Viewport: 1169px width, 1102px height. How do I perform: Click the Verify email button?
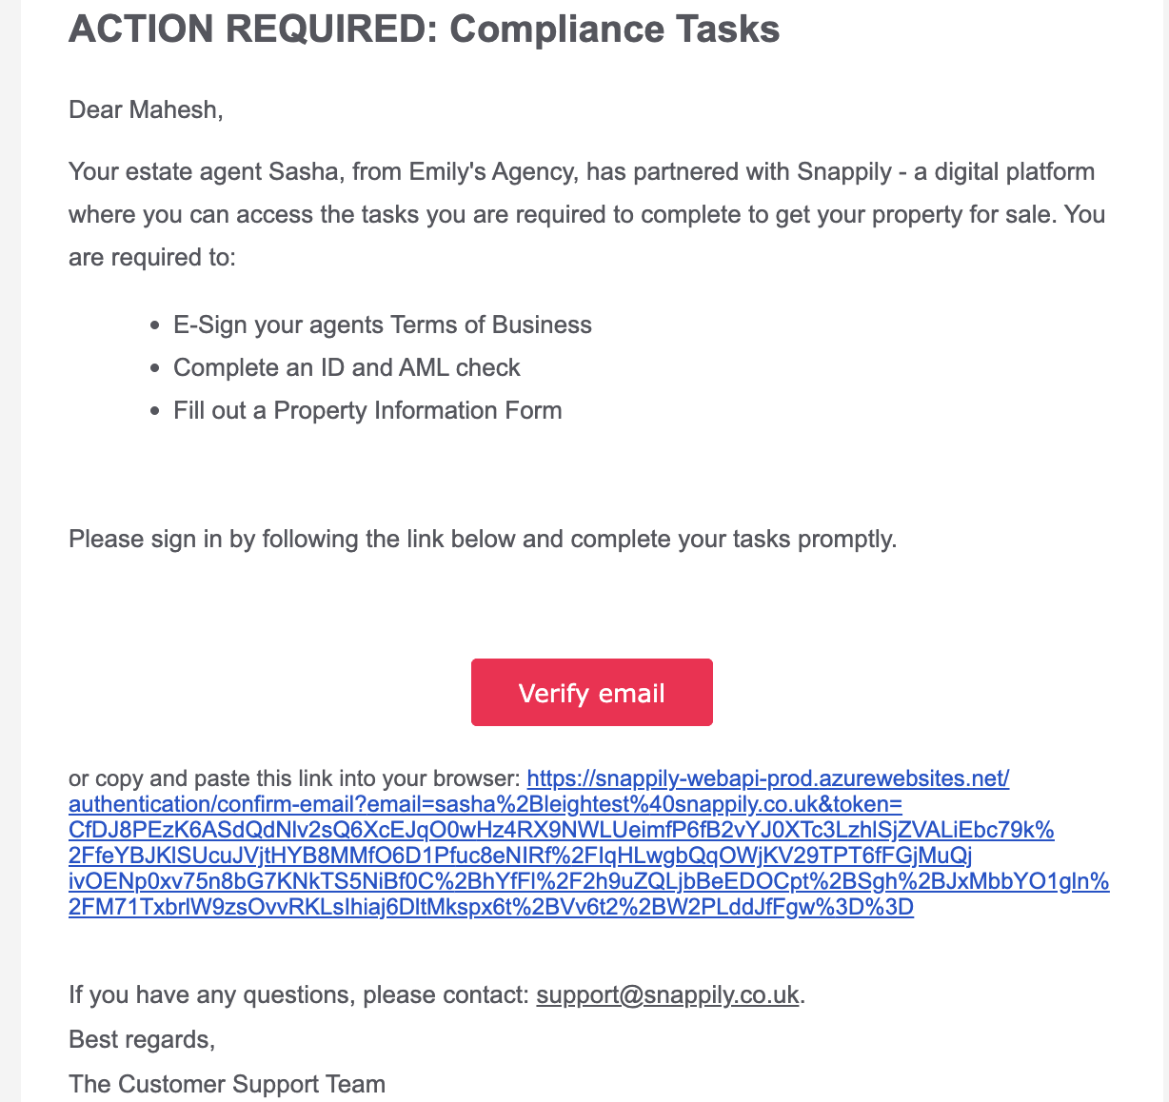(591, 693)
